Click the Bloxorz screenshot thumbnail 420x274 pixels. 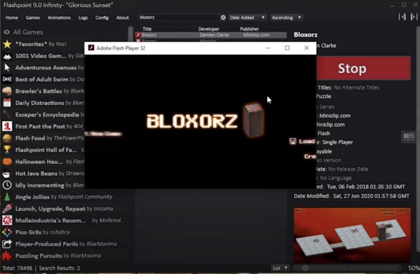[x=352, y=236]
